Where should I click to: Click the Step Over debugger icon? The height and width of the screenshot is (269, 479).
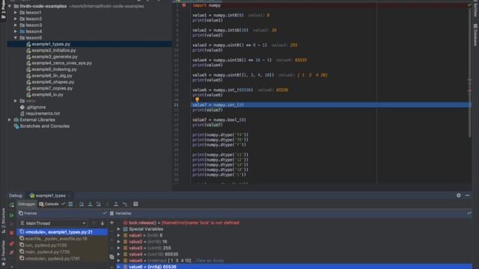82,204
